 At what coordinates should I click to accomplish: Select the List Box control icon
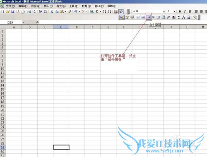click(159, 17)
